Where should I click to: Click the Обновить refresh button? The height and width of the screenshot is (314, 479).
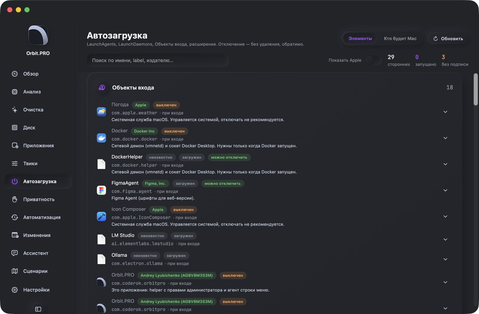(x=448, y=39)
